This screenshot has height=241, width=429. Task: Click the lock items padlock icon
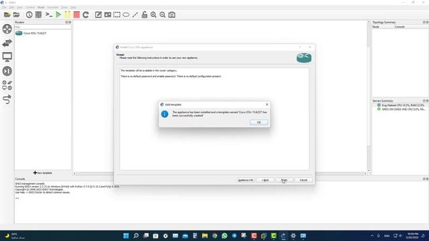pos(145,15)
